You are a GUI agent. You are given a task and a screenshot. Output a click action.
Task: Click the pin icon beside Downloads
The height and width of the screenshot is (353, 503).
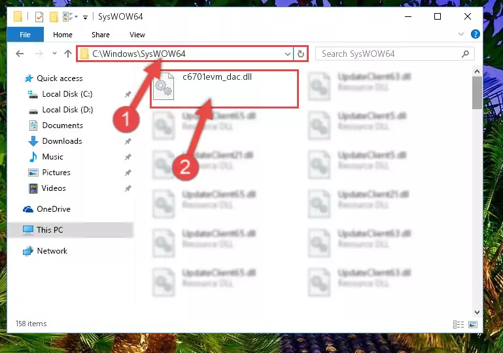click(x=128, y=141)
